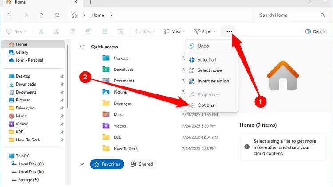The width and height of the screenshot is (333, 187).
Task: Click Properties in the menu
Action: [x=211, y=94]
